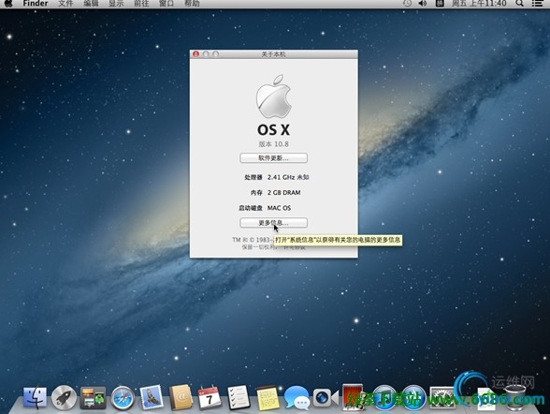The height and width of the screenshot is (414, 550).
Task: Open yellow Notes icon in dock
Action: click(268, 398)
